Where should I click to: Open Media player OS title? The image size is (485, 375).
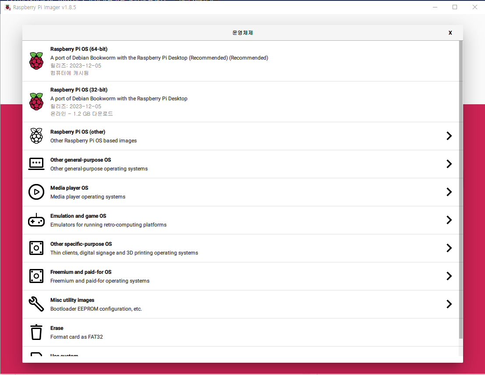[x=69, y=188]
